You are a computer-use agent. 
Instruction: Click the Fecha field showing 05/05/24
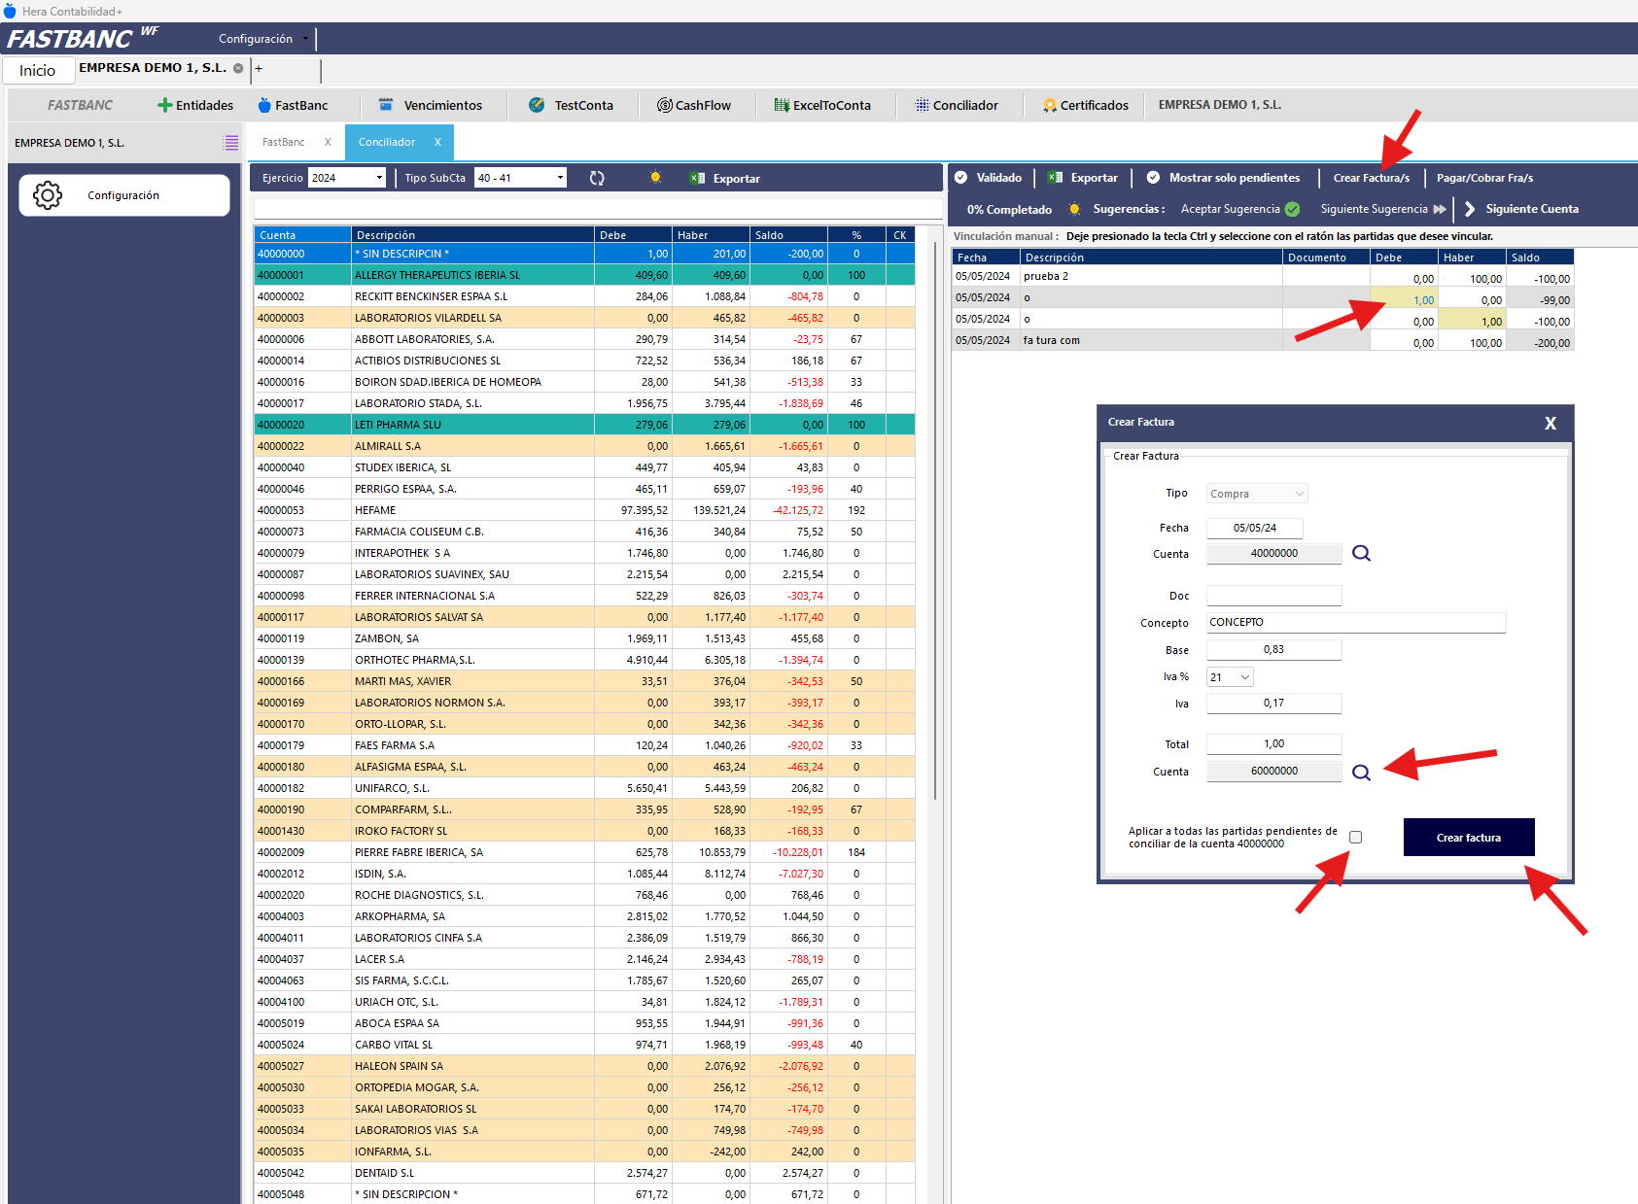pyautogui.click(x=1254, y=528)
